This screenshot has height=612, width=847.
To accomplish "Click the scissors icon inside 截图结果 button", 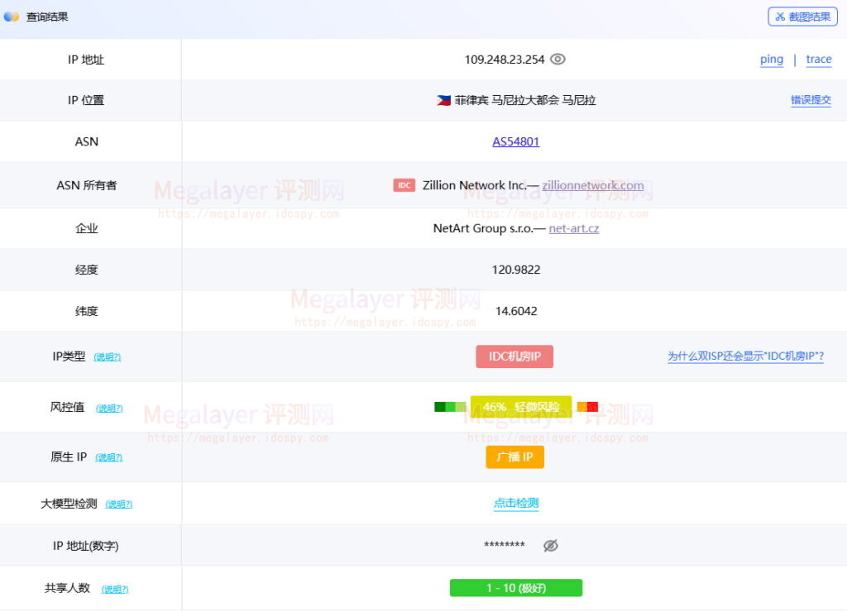I will tap(781, 16).
